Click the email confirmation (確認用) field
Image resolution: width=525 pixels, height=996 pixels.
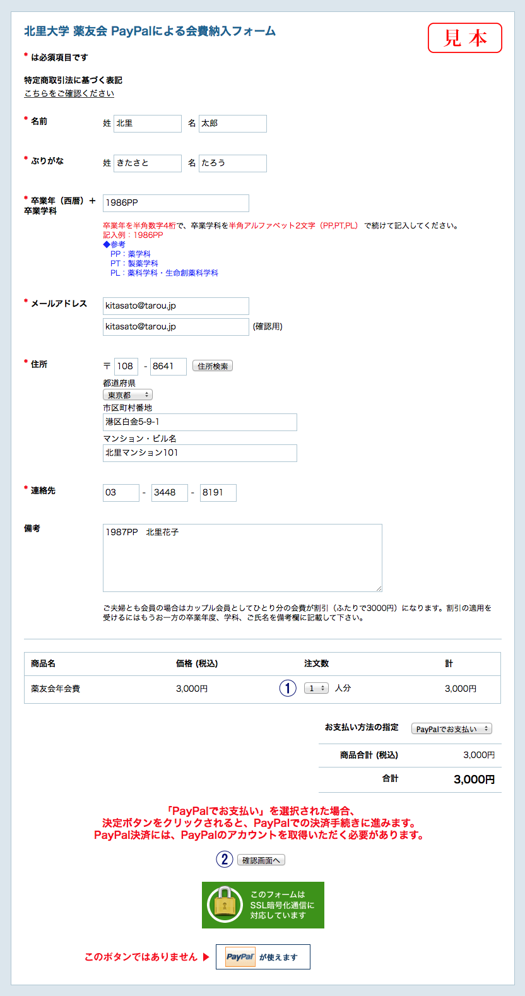(176, 327)
